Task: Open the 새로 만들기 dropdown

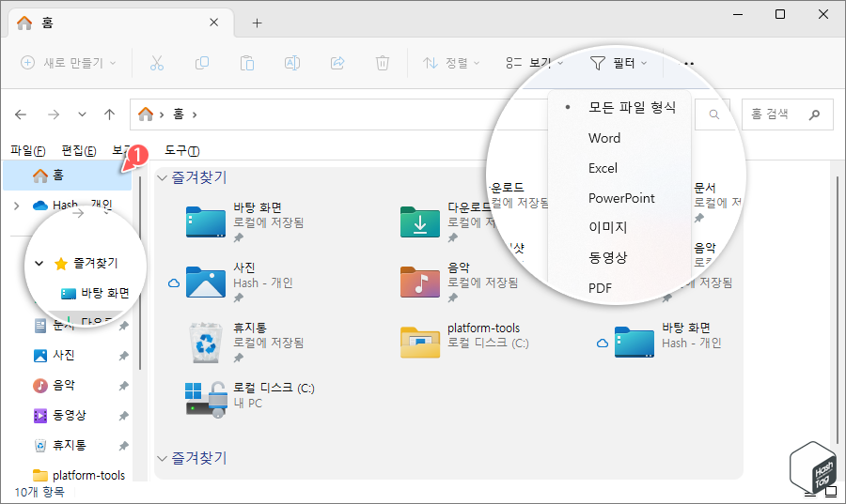Action: 69,63
